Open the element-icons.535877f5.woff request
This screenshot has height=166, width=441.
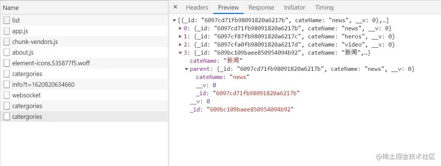(x=84, y=63)
